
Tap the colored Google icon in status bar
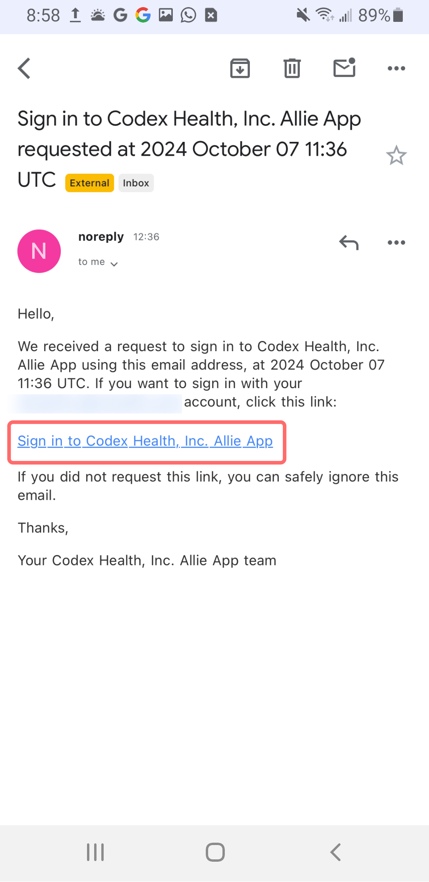click(143, 15)
